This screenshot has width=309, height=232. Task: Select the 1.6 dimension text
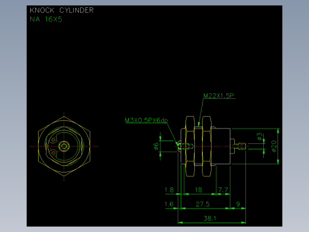[x=169, y=204]
